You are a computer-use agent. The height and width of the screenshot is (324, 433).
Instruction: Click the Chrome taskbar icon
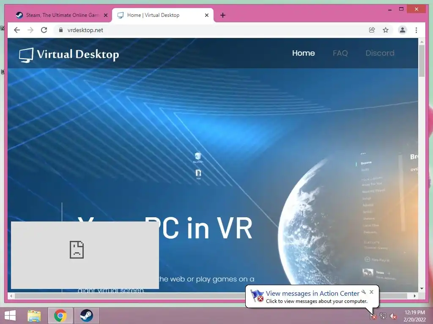click(x=60, y=316)
